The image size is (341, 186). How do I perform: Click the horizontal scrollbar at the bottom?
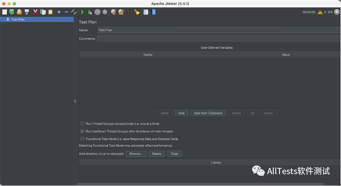tap(200, 184)
